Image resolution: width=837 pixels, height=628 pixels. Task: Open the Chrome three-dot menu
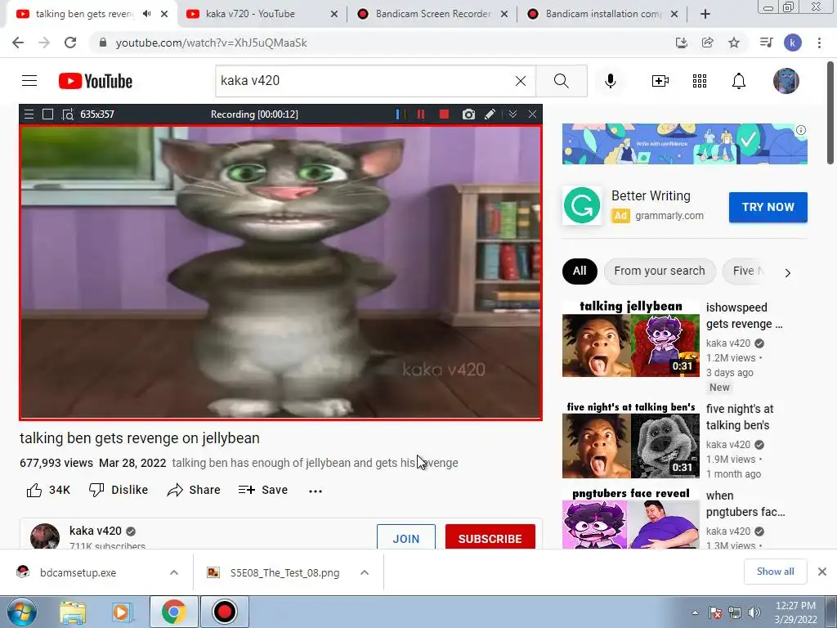coord(819,43)
